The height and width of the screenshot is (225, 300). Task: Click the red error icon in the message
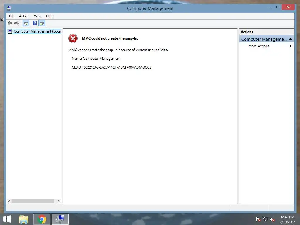coord(73,38)
